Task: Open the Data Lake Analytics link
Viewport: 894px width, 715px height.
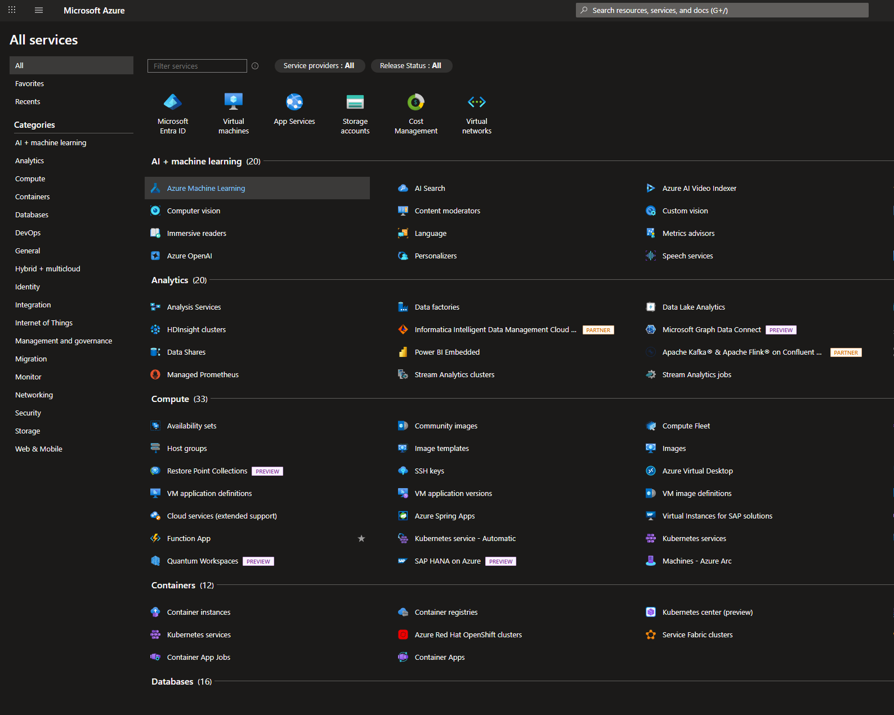Action: pyautogui.click(x=694, y=307)
